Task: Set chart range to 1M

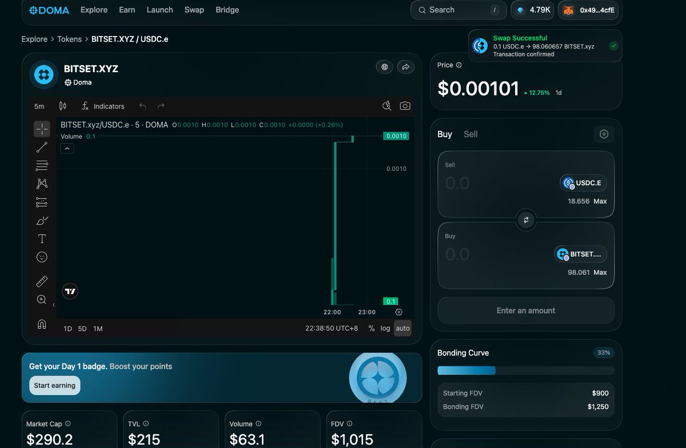Action: click(98, 329)
